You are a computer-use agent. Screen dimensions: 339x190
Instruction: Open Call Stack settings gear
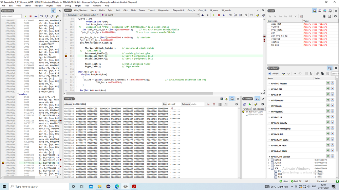[263, 104]
